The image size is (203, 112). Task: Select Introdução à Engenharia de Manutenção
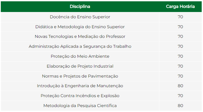[x=80, y=86]
